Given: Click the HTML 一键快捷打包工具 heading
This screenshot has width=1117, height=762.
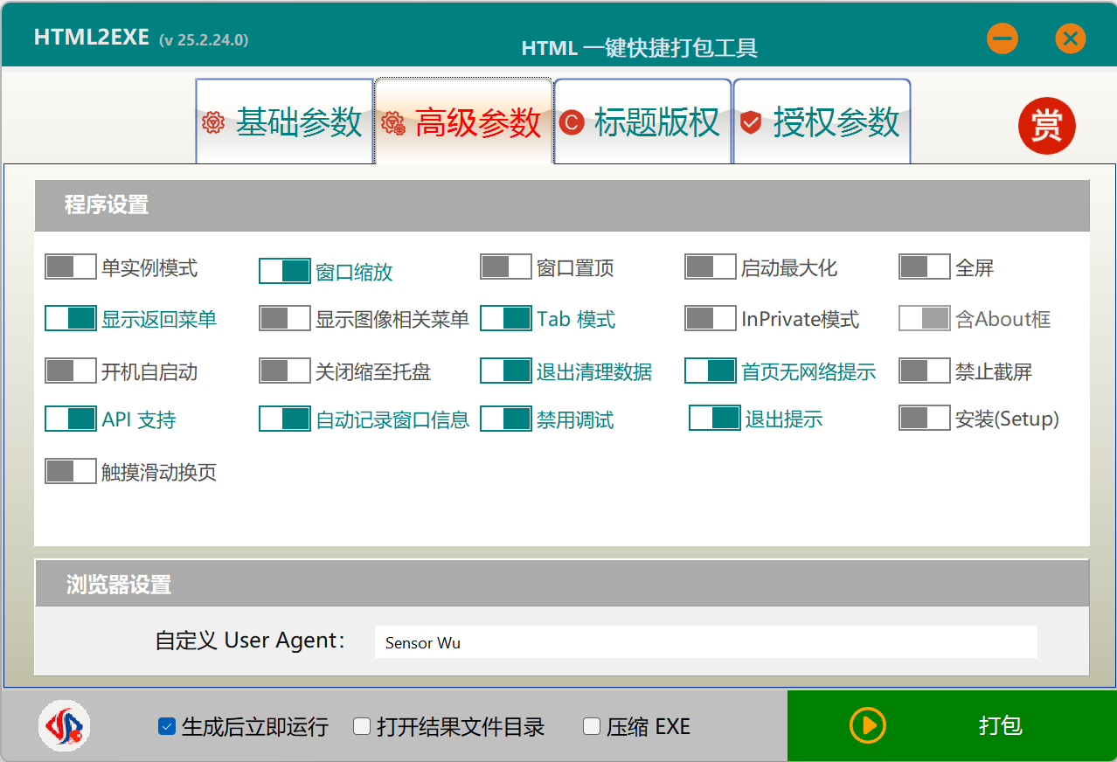Looking at the screenshot, I should (639, 48).
